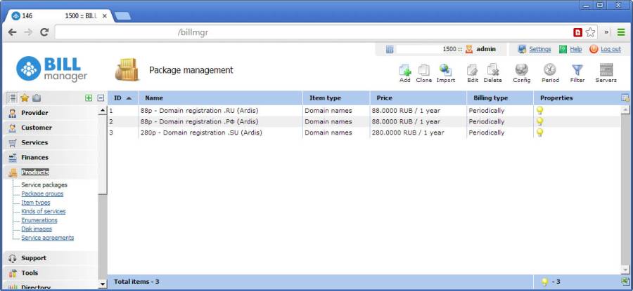Screen dimensions: 633x291
Task: Expand the Support menu section
Action: (x=51, y=258)
